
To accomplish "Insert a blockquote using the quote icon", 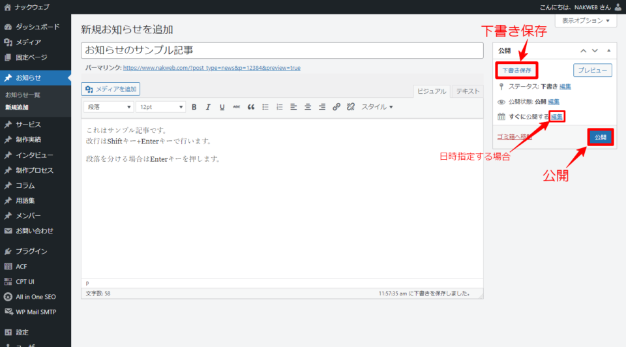I will (251, 107).
